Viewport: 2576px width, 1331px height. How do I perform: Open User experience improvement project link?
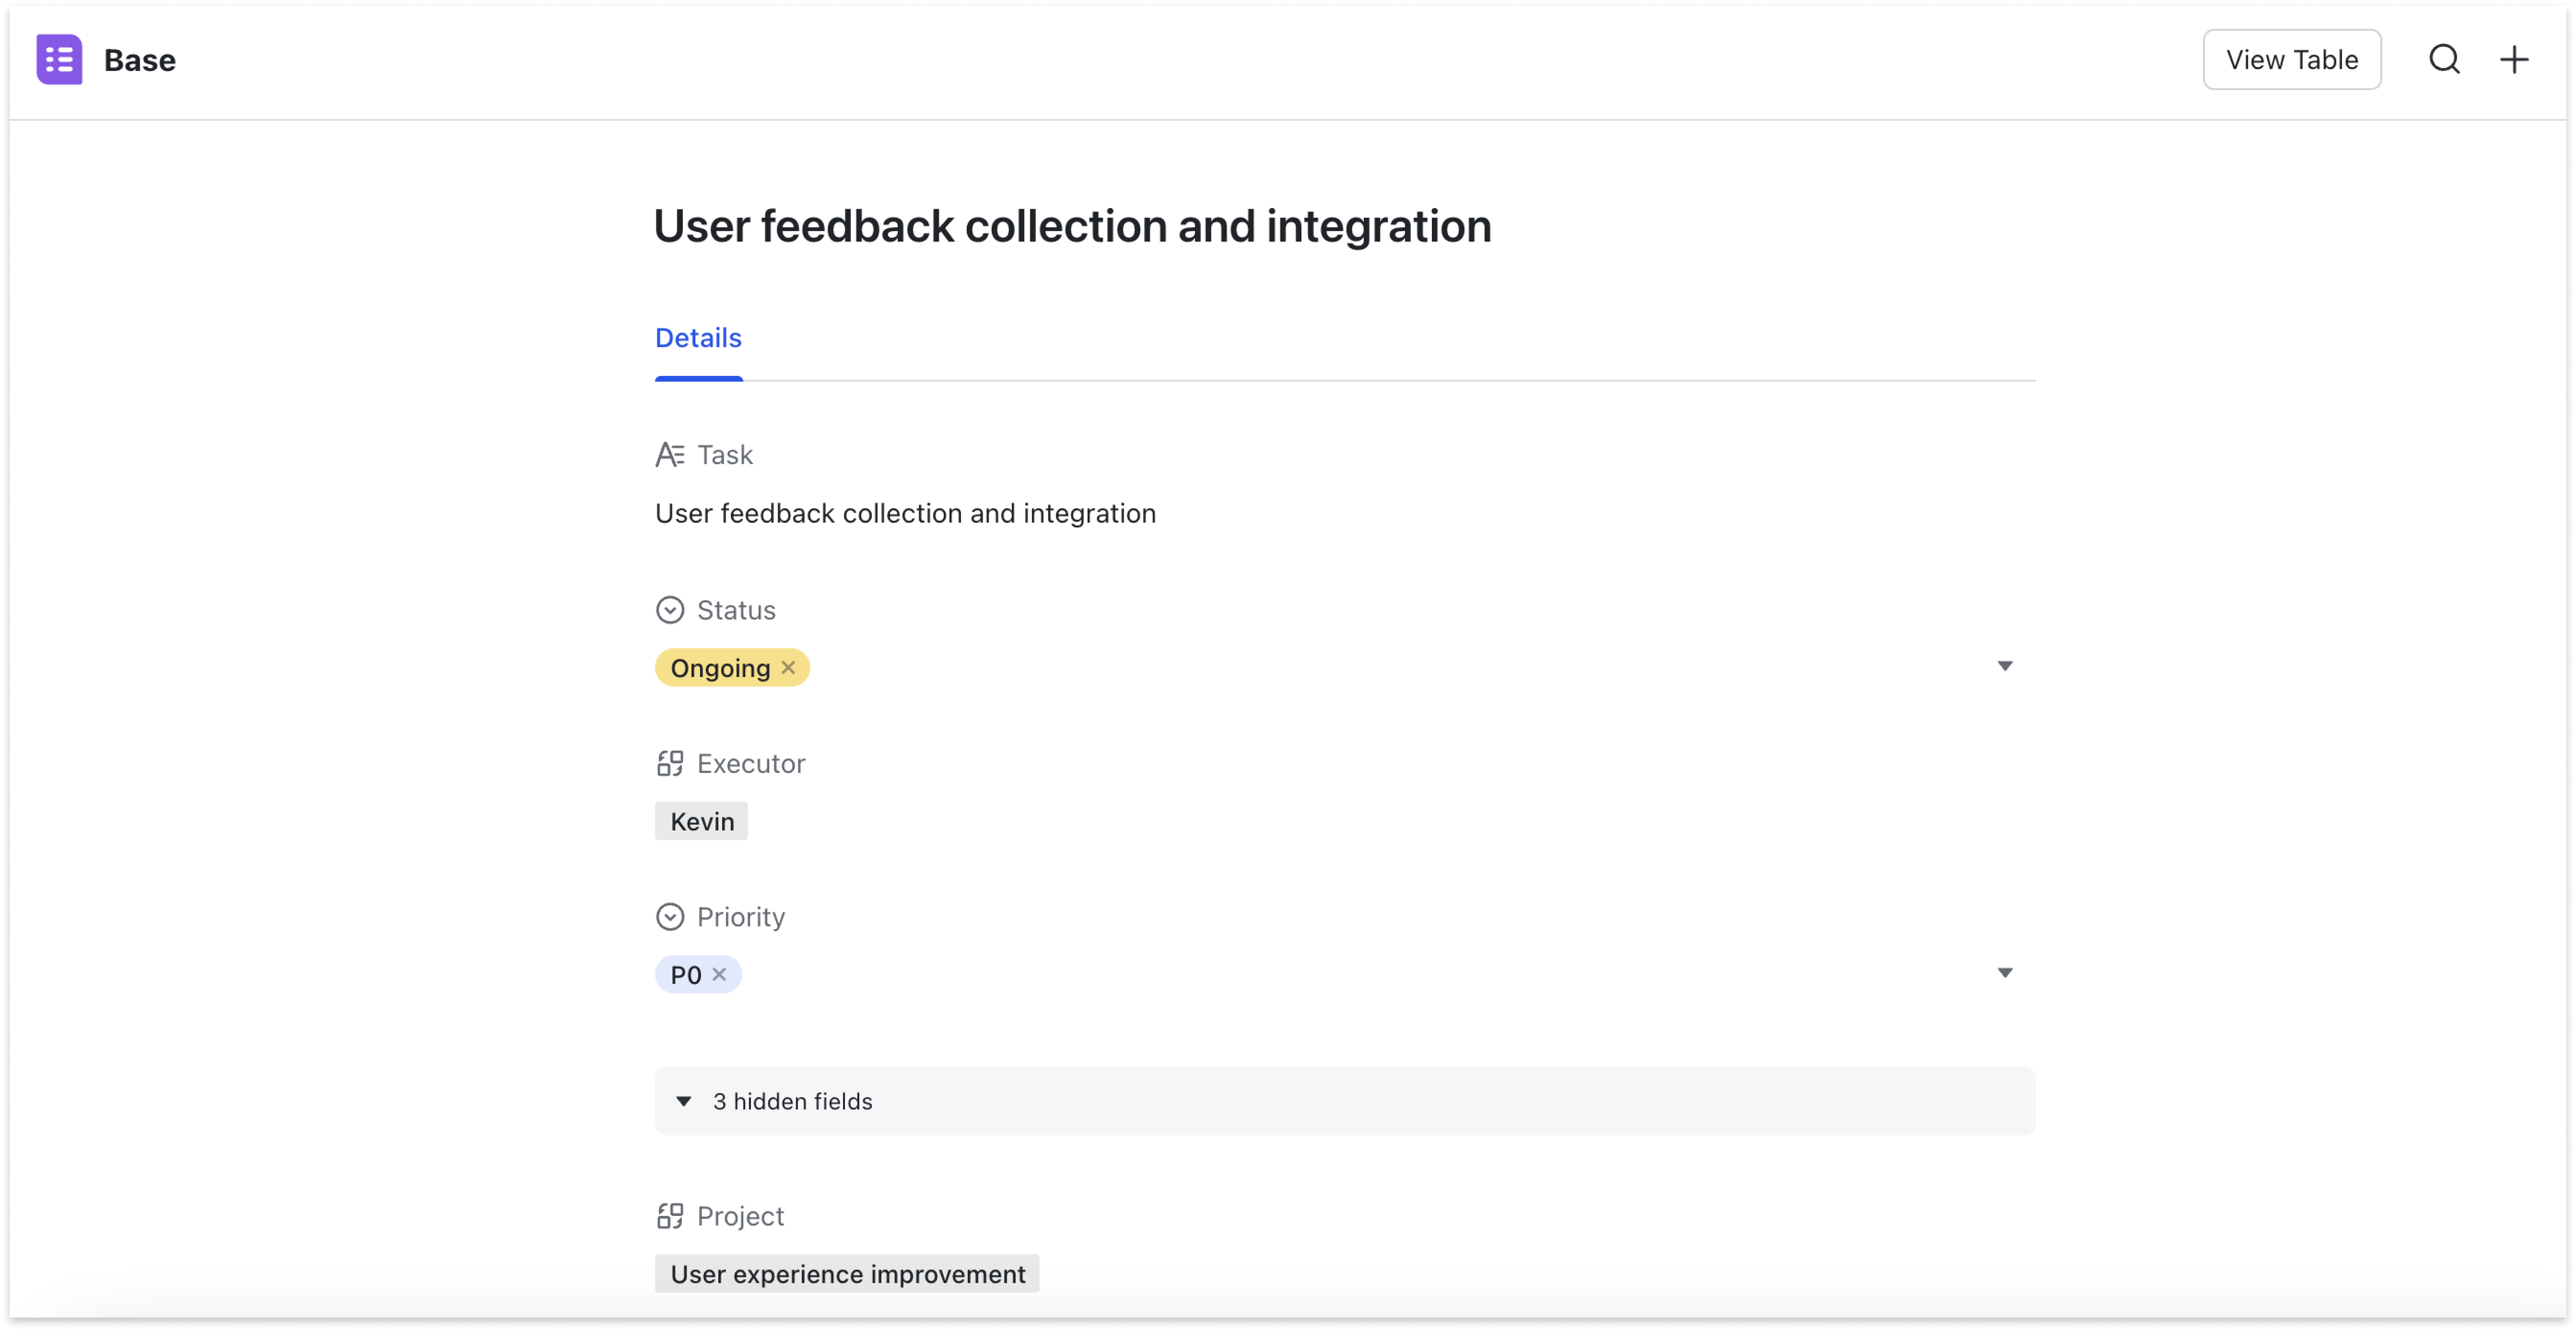pos(847,1274)
